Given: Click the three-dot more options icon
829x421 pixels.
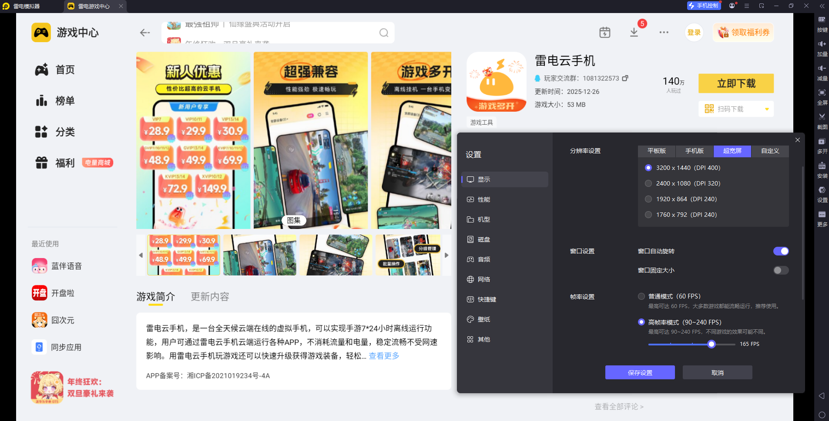Looking at the screenshot, I should (x=664, y=33).
